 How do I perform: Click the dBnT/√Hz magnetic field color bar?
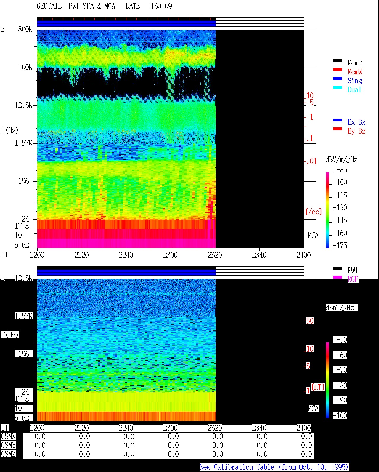(x=327, y=380)
